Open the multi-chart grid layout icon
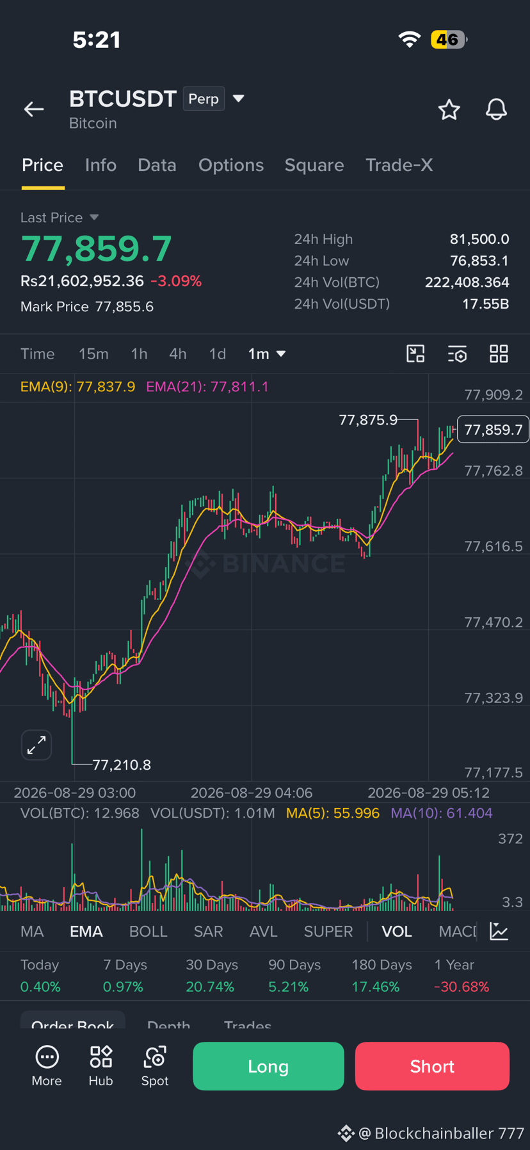 pyautogui.click(x=499, y=353)
